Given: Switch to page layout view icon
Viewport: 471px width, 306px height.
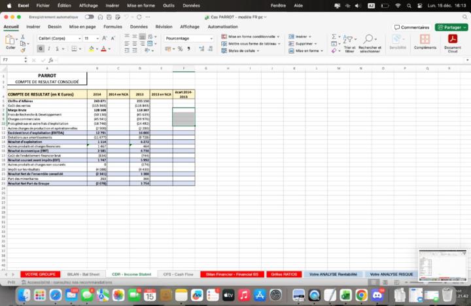Looking at the screenshot, I should point(385,282).
